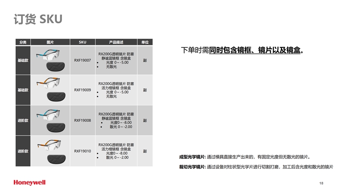
Task: Click the 进阶款 cell in the RXF19010 row
Action: click(x=23, y=151)
